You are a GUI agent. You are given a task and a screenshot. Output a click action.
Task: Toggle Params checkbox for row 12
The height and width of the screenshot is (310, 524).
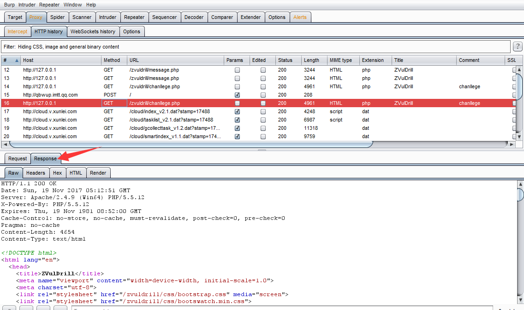click(x=237, y=70)
